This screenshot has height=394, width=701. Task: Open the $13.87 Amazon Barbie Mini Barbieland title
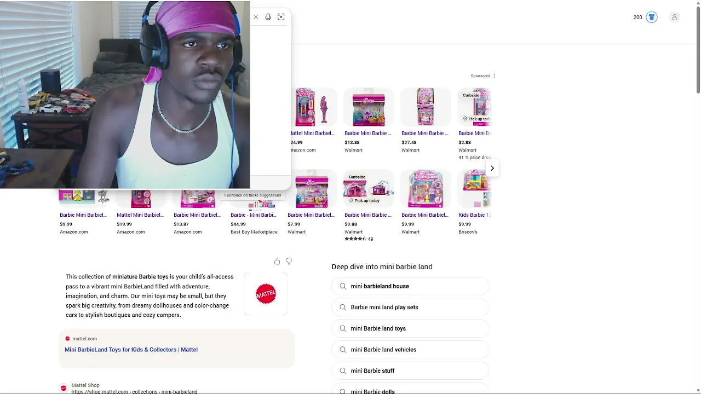tap(197, 215)
